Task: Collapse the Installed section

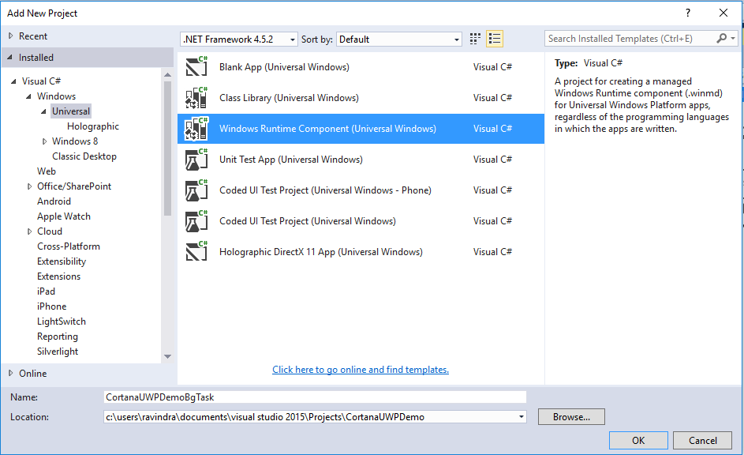Action: coord(10,57)
